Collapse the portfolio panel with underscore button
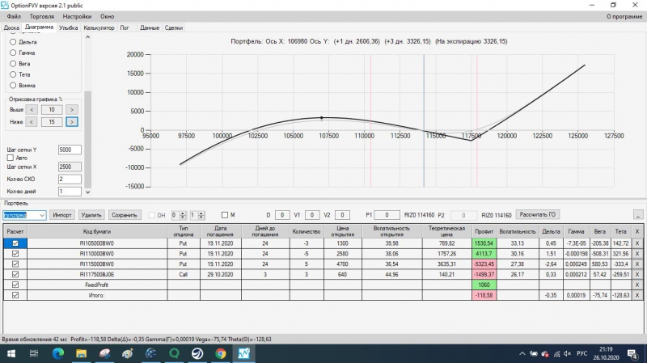The height and width of the screenshot is (363, 647). (x=638, y=215)
